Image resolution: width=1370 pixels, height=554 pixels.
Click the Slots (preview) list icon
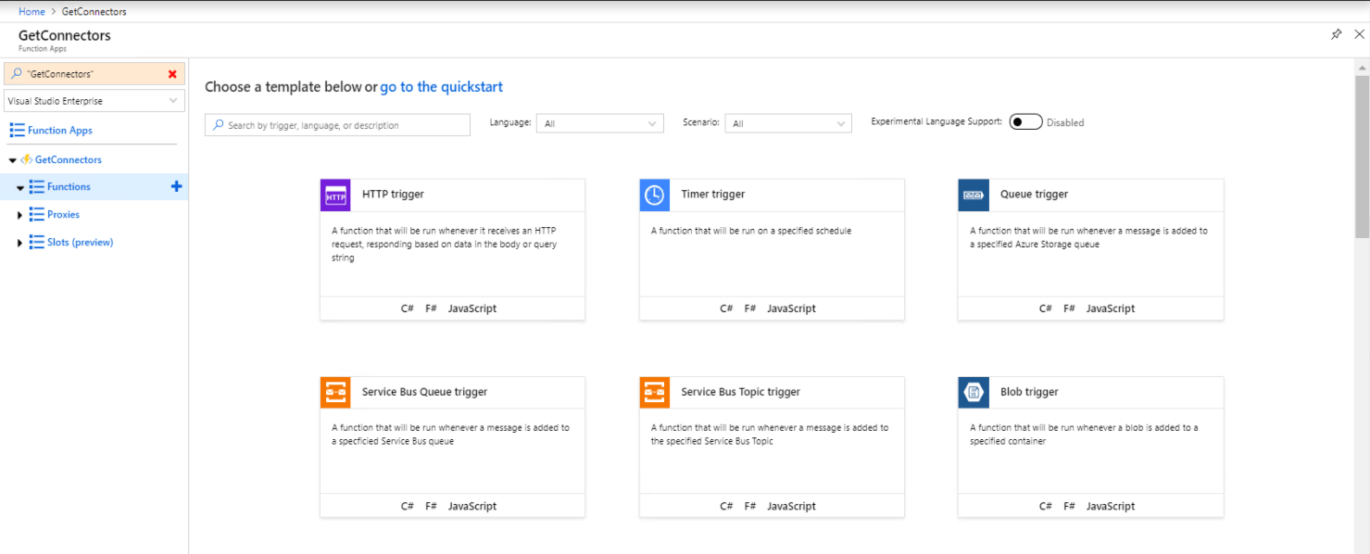[x=37, y=242]
